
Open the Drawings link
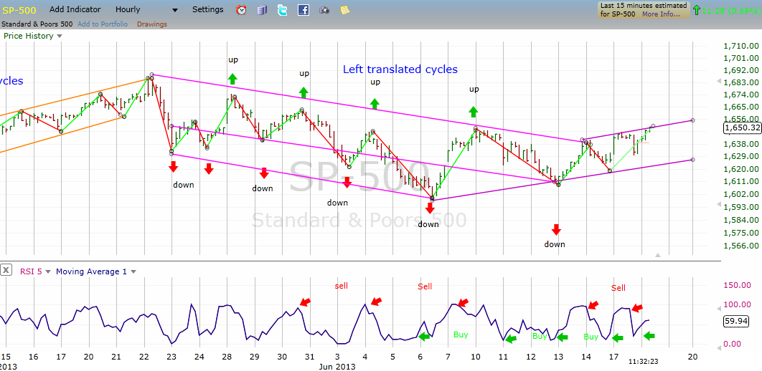151,24
